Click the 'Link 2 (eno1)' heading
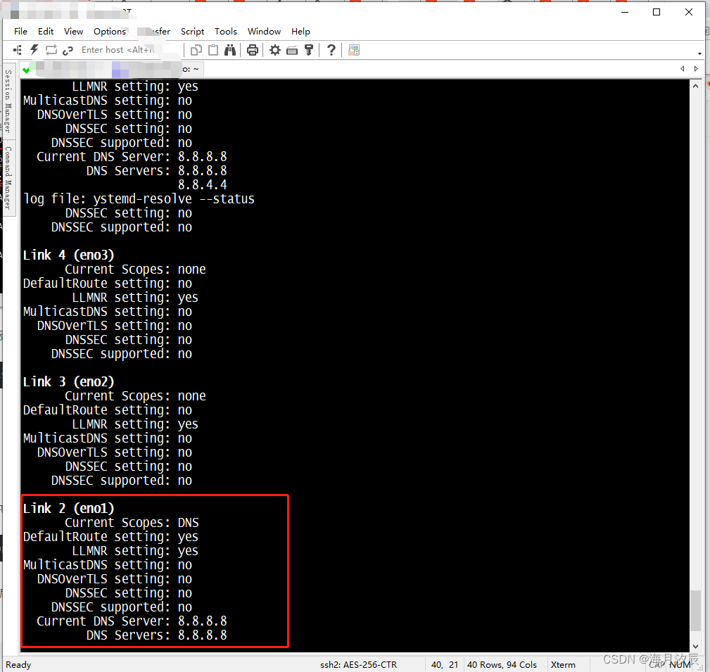 68,509
